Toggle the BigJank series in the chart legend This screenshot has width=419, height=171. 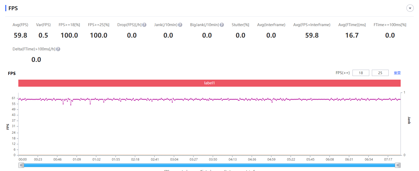(206, 170)
